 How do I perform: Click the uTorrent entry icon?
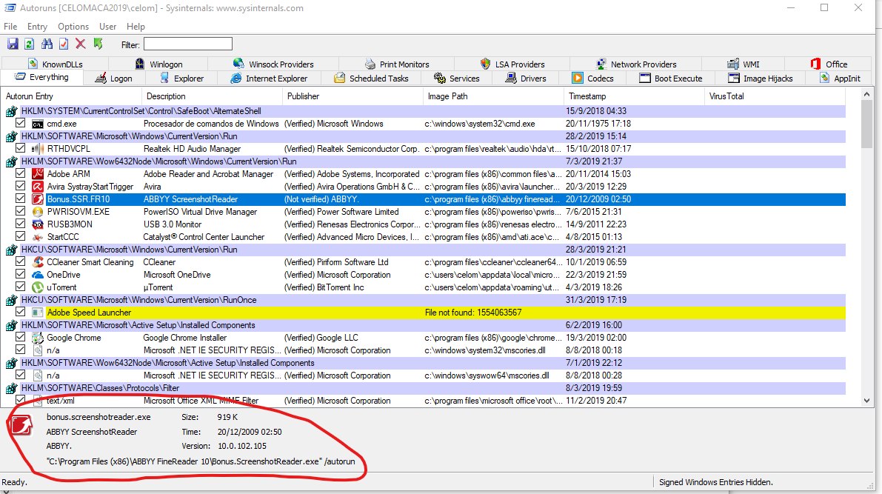pyautogui.click(x=38, y=287)
